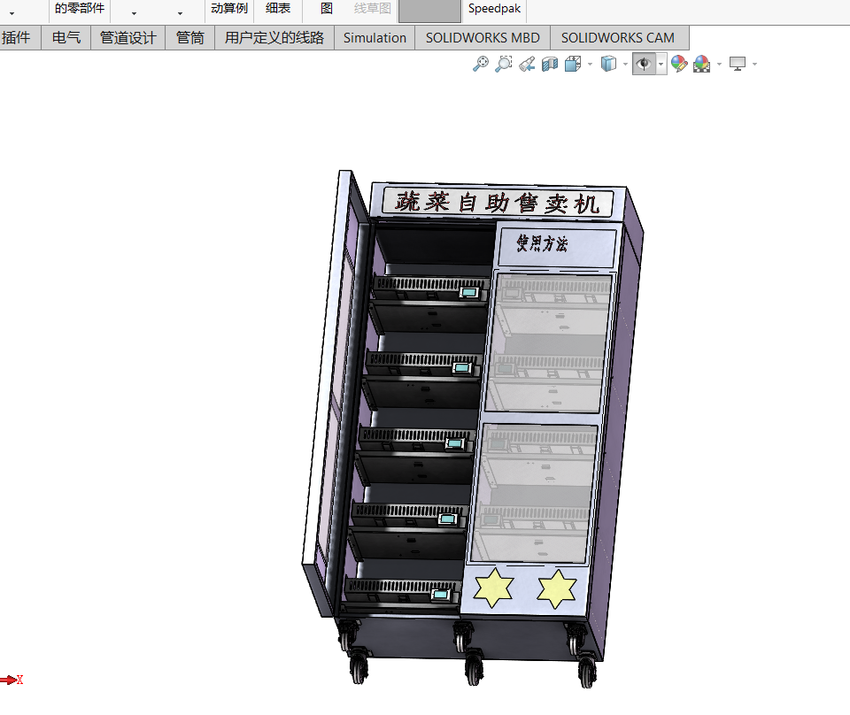The width and height of the screenshot is (850, 715).
Task: Click the 的零部件 toolbar button
Action: 80,9
